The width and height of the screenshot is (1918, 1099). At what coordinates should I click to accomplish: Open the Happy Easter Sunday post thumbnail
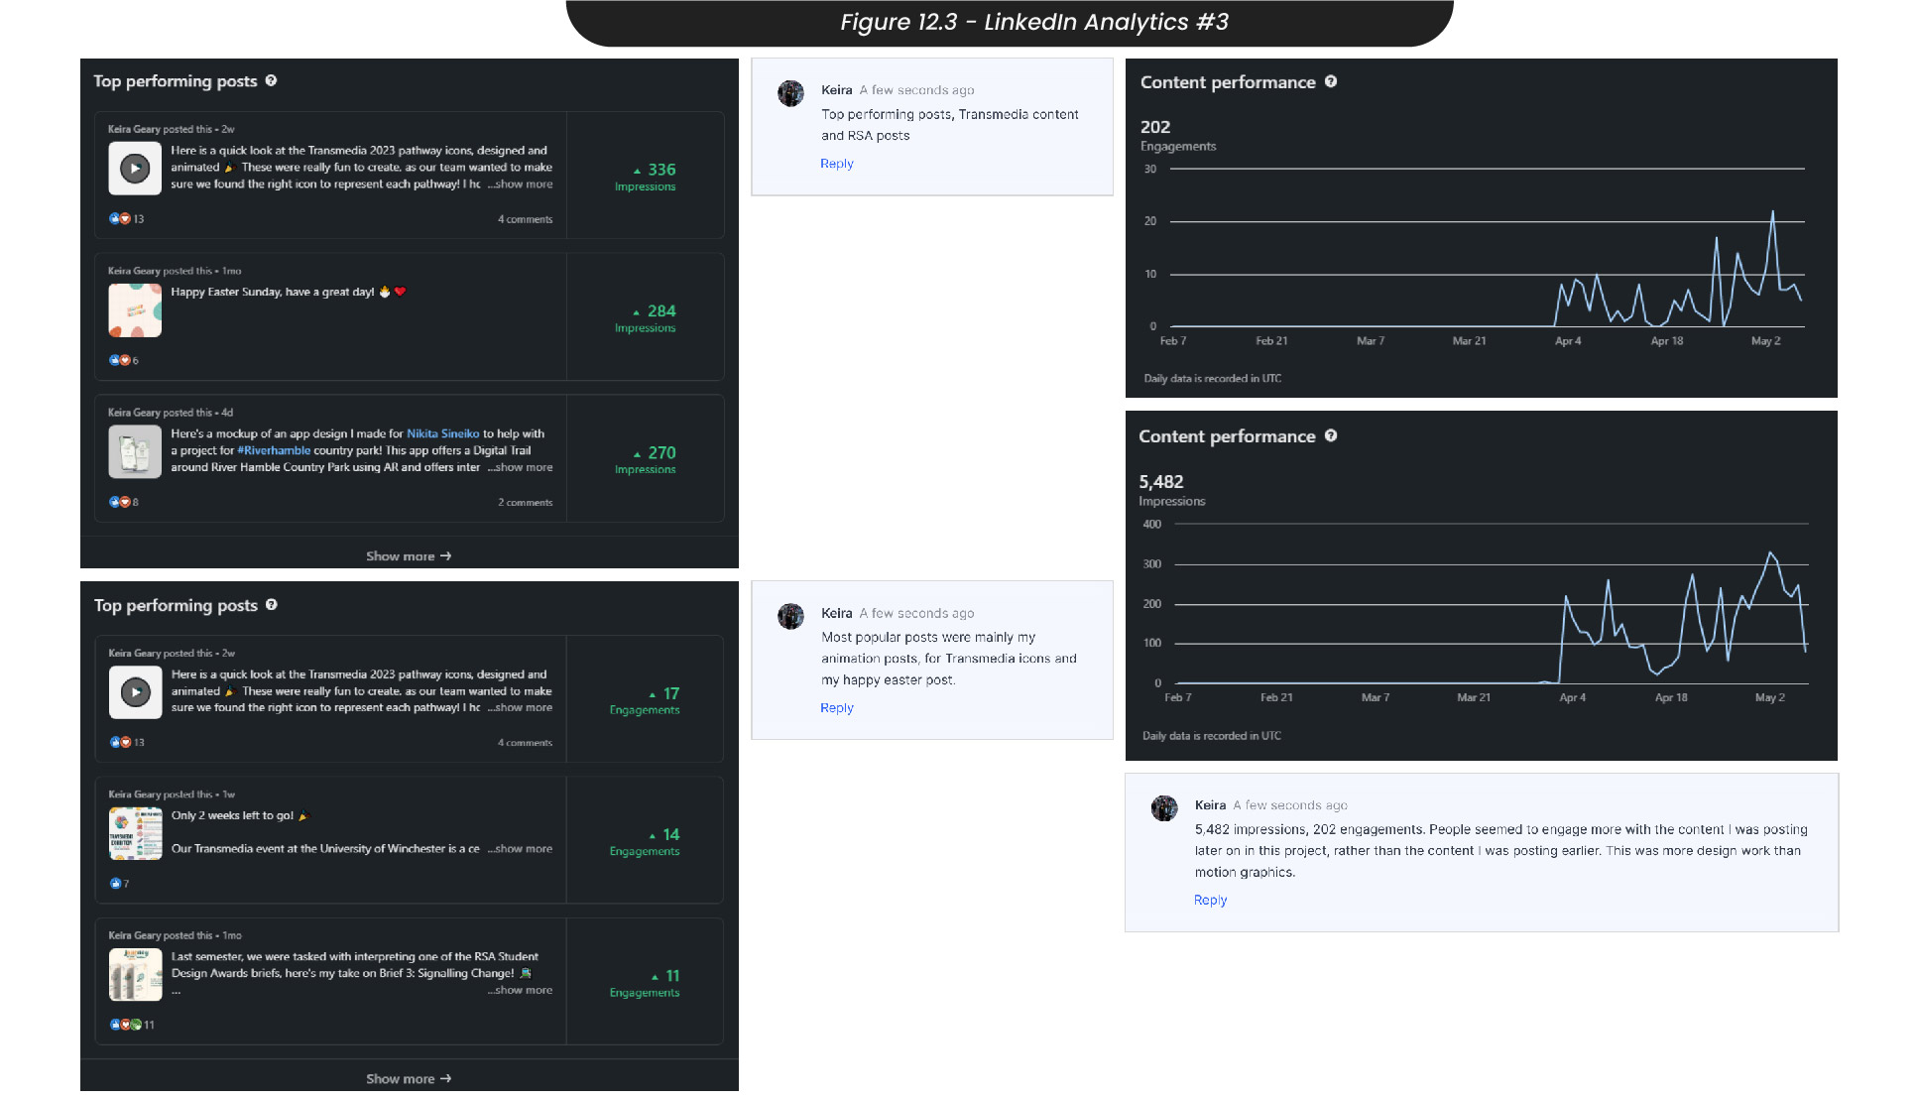(x=135, y=310)
